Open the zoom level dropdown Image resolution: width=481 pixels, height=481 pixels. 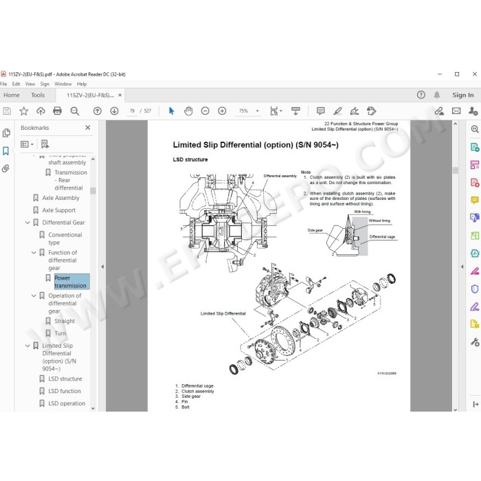click(x=258, y=111)
